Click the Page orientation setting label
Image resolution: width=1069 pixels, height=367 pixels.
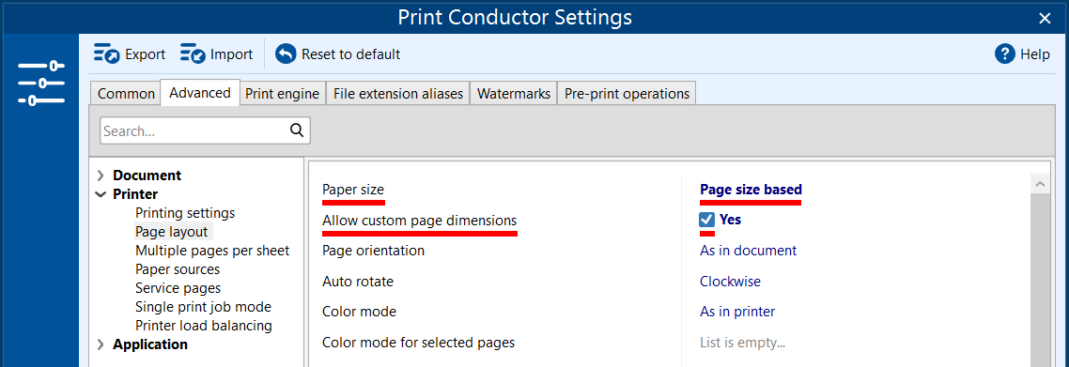[x=373, y=251]
